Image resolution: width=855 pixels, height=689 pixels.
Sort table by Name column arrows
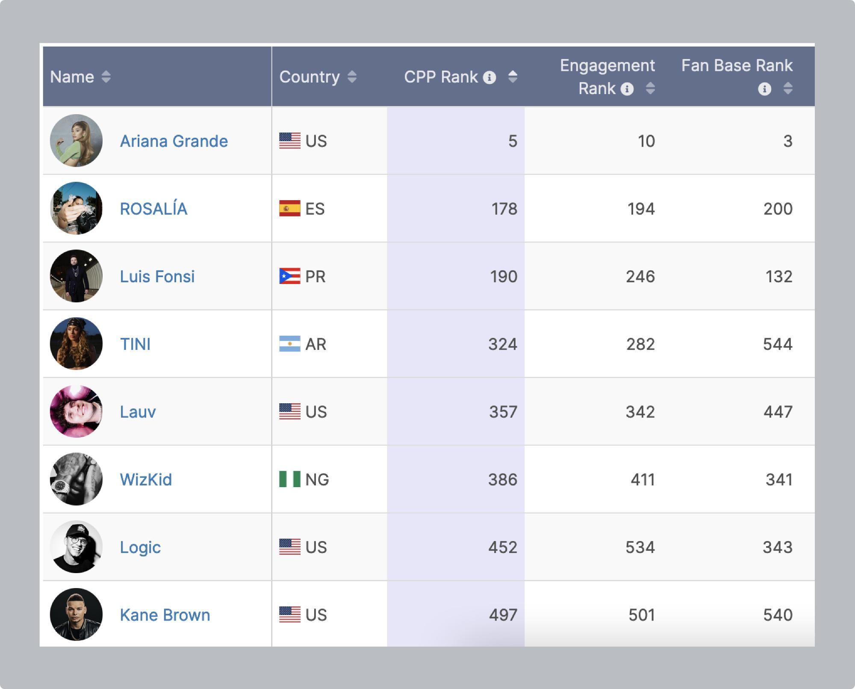click(106, 77)
